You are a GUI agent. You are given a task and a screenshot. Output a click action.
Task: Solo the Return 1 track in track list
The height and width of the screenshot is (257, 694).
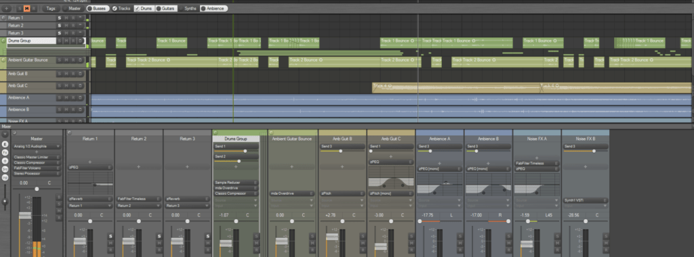(59, 18)
